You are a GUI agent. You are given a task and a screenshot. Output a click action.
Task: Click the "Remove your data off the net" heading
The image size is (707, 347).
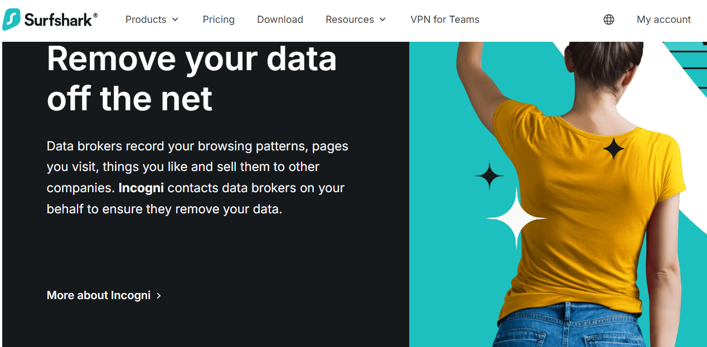(192, 79)
